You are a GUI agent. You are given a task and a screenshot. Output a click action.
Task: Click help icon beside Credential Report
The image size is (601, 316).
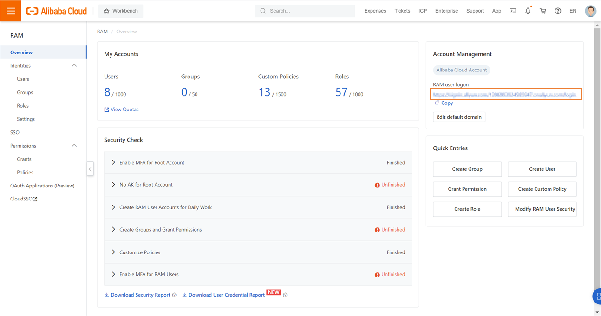click(x=285, y=295)
